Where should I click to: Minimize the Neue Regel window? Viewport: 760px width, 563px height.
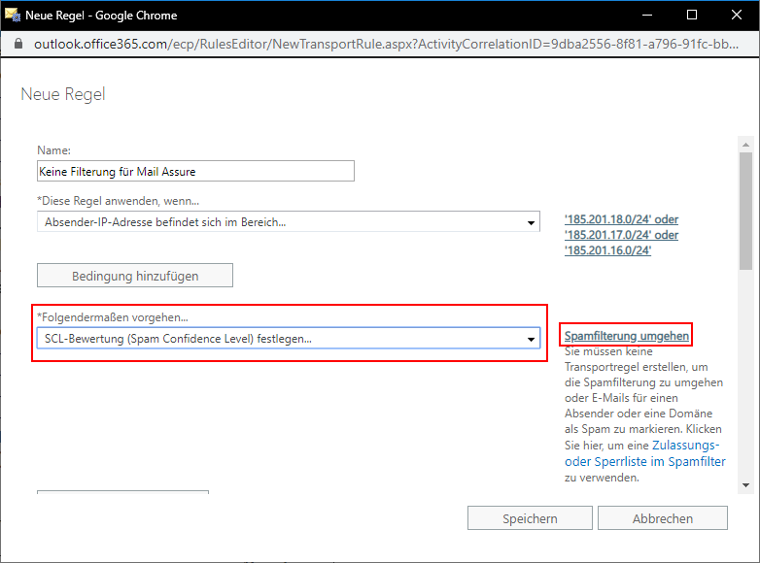click(x=646, y=16)
